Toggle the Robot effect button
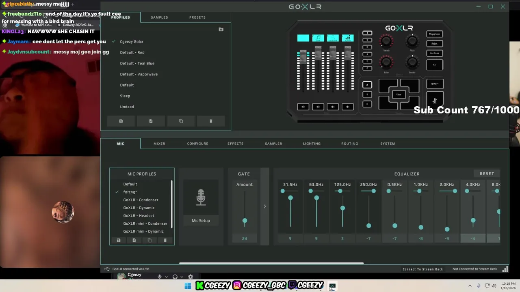The height and width of the screenshot is (292, 520). (435, 44)
